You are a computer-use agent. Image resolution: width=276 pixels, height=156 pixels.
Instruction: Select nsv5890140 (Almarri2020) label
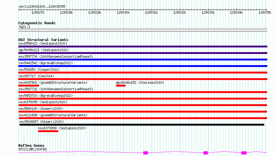(x=41, y=109)
